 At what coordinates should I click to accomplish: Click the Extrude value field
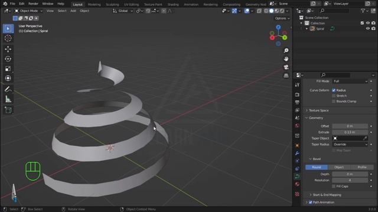[x=350, y=132]
